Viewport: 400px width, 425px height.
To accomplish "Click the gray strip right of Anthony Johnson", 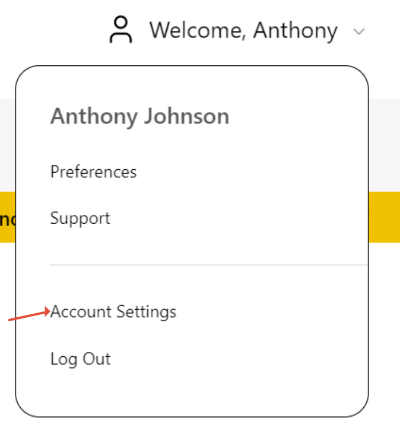I will pos(384,143).
